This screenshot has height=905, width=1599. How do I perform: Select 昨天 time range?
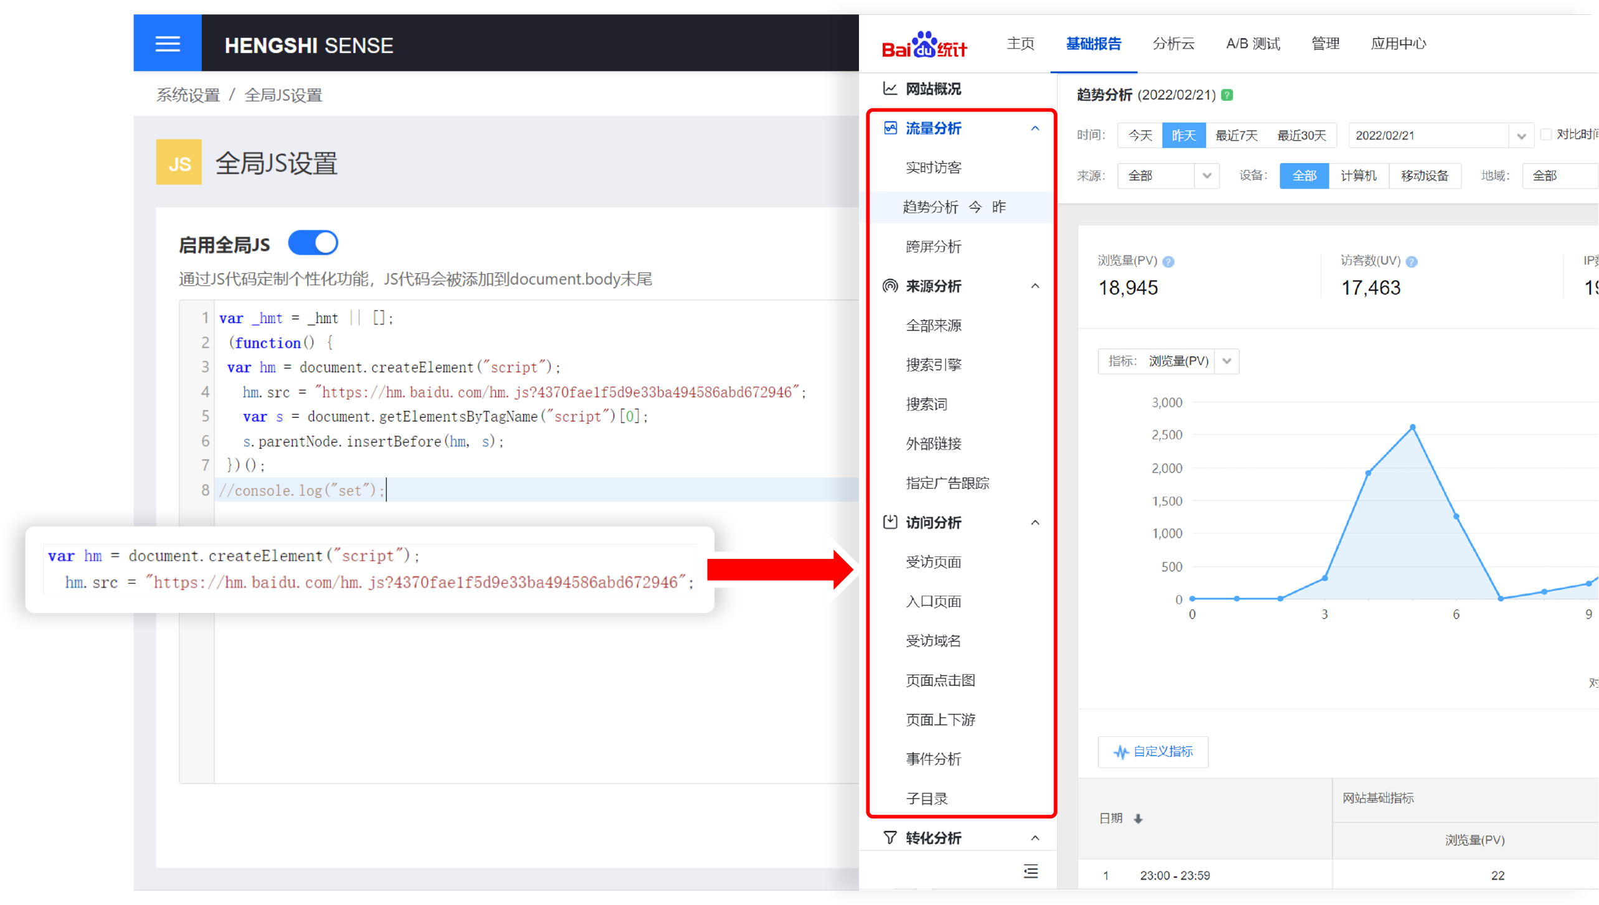(1184, 135)
